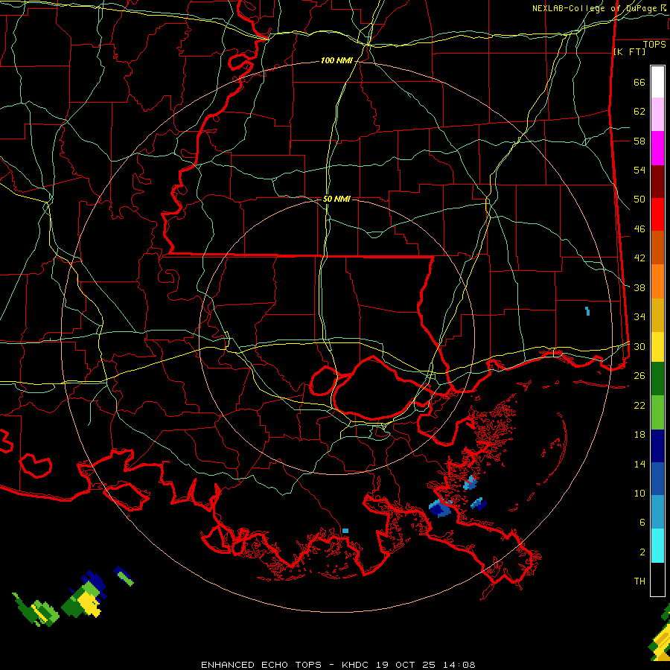Viewport: 670px width, 670px height.
Task: Click the 62 legend value
Action: [x=639, y=111]
